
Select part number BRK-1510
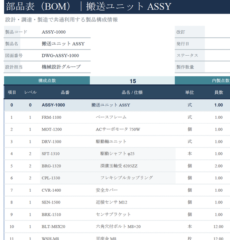[51, 215]
